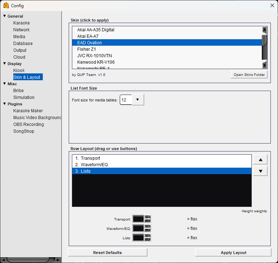Image resolution: width=278 pixels, height=263 pixels.
Task: Open the font size dropdown
Action: click(138, 100)
